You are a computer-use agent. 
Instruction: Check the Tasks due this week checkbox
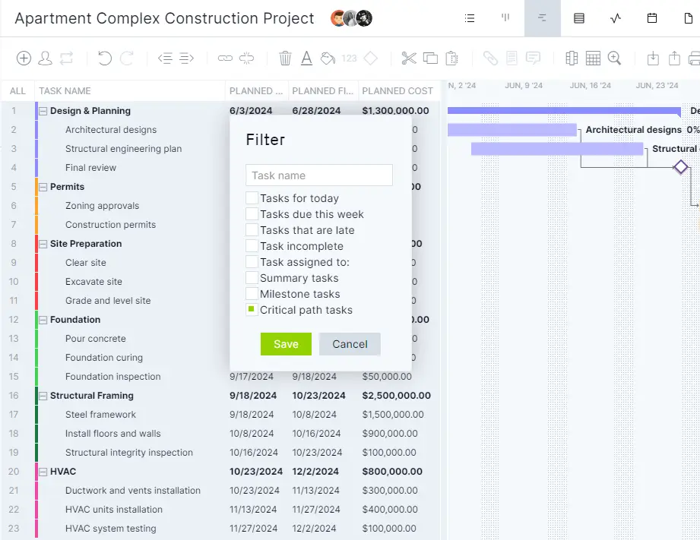point(252,213)
